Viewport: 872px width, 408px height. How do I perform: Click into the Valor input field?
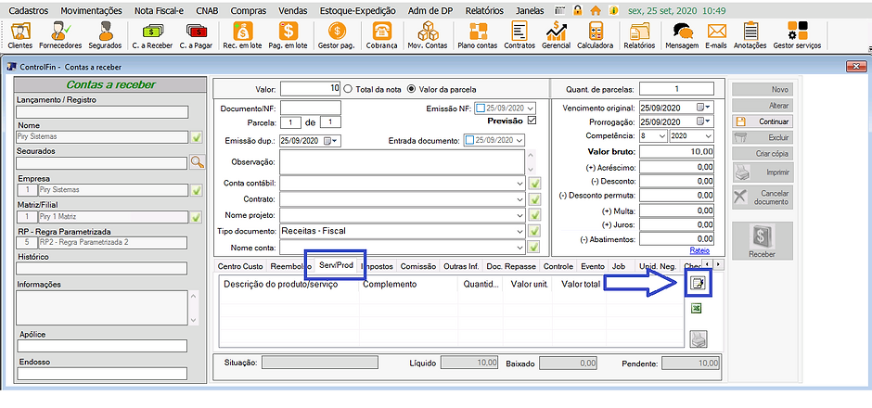(x=311, y=88)
